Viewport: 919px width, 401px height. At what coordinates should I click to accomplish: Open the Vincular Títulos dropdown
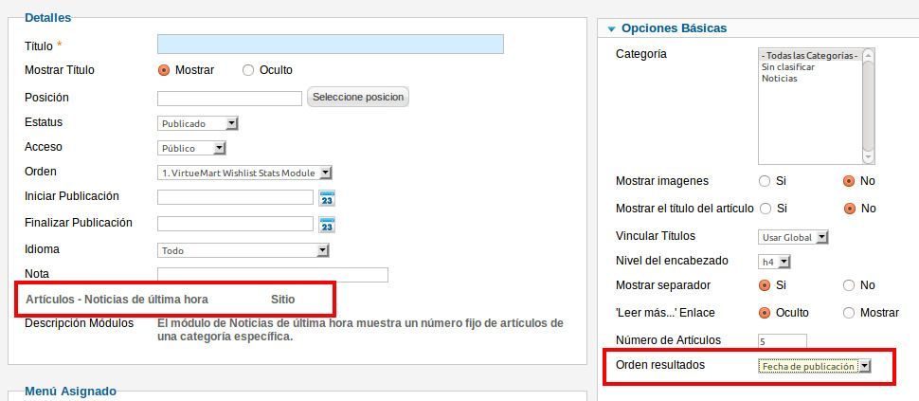click(793, 237)
